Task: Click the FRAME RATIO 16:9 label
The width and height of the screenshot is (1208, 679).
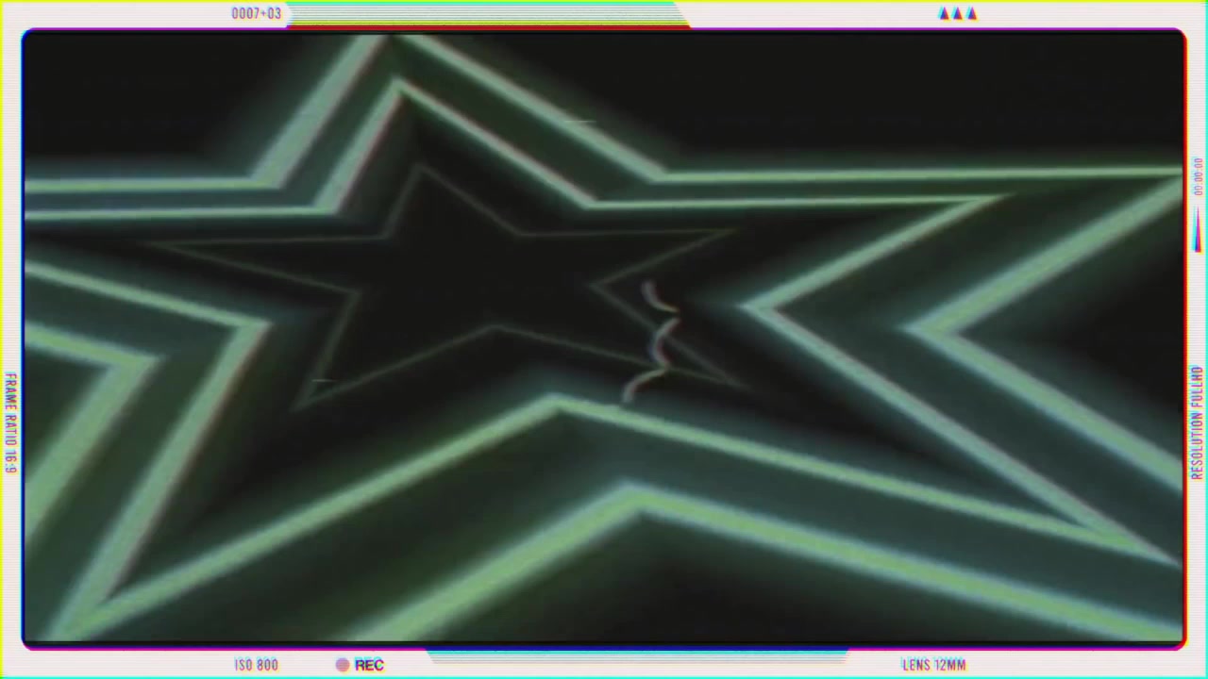Action: click(10, 422)
